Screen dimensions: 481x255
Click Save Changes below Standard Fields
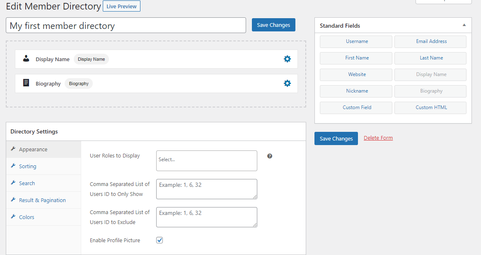coord(336,139)
